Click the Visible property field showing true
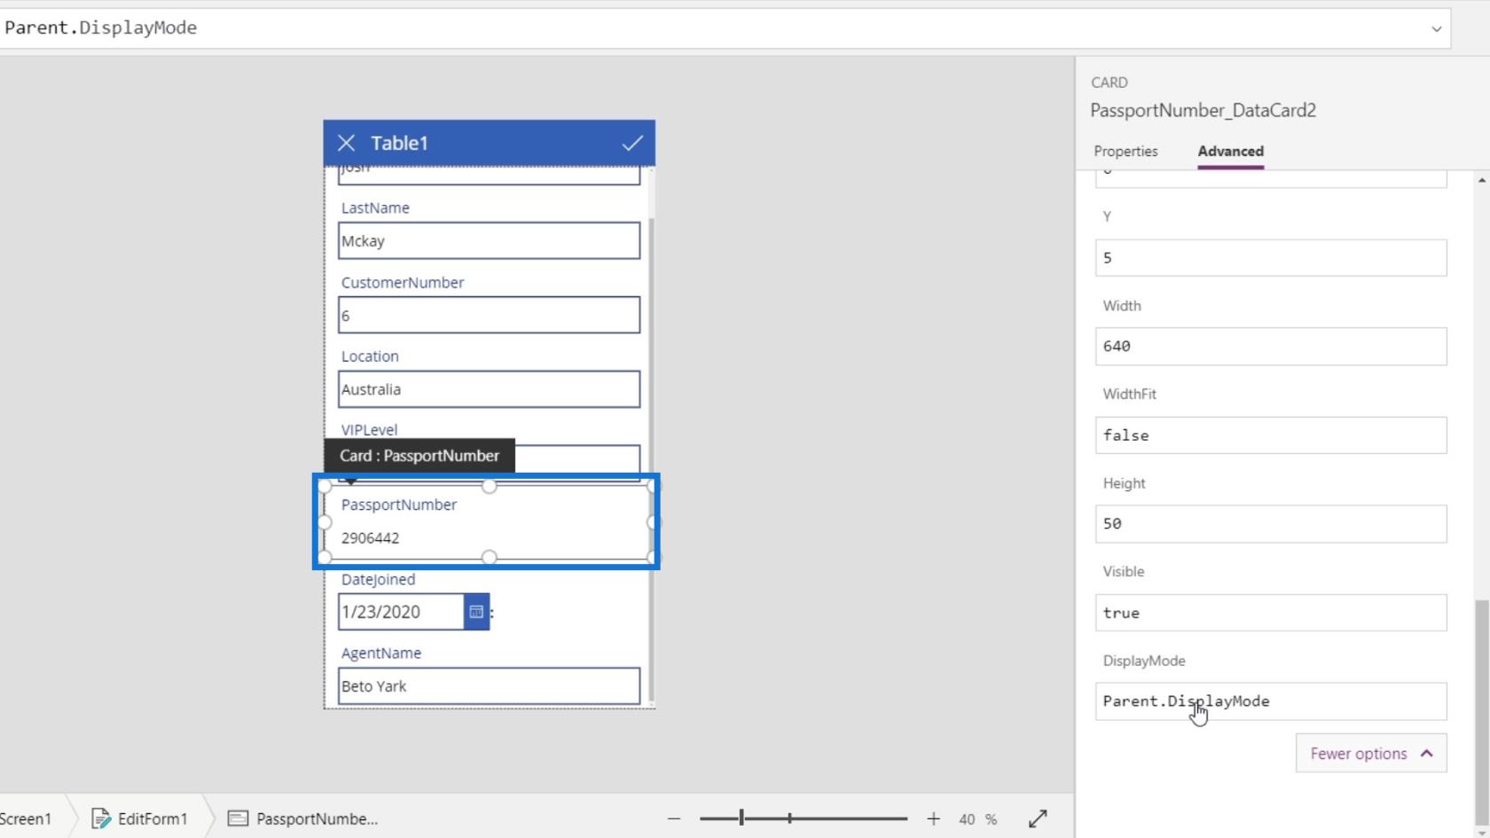 [x=1271, y=613]
